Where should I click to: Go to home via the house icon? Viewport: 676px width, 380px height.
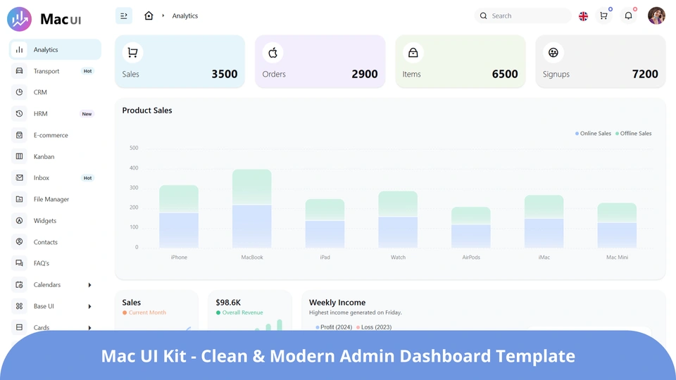[149, 15]
